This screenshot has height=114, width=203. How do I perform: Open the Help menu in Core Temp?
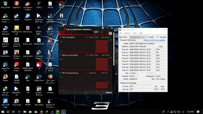pos(141,33)
